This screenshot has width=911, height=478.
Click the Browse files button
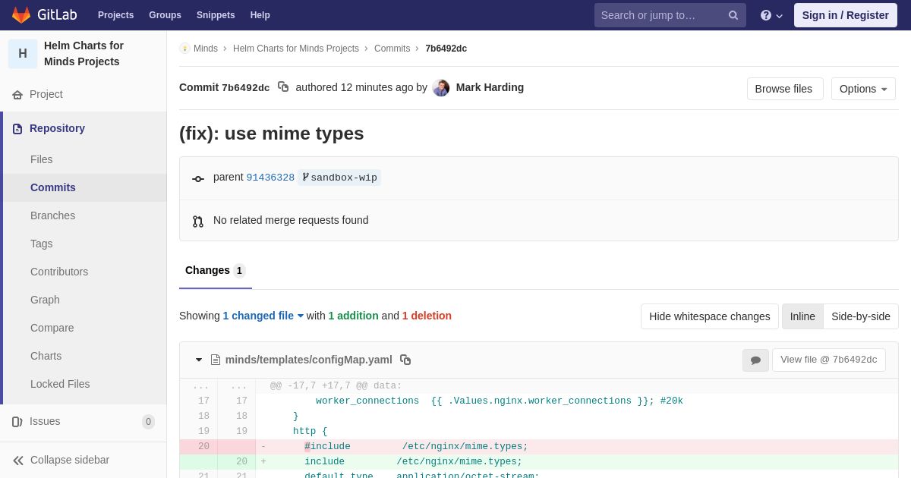784,89
